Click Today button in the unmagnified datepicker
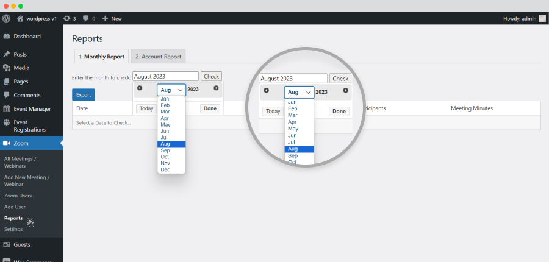The image size is (549, 262). [x=146, y=108]
